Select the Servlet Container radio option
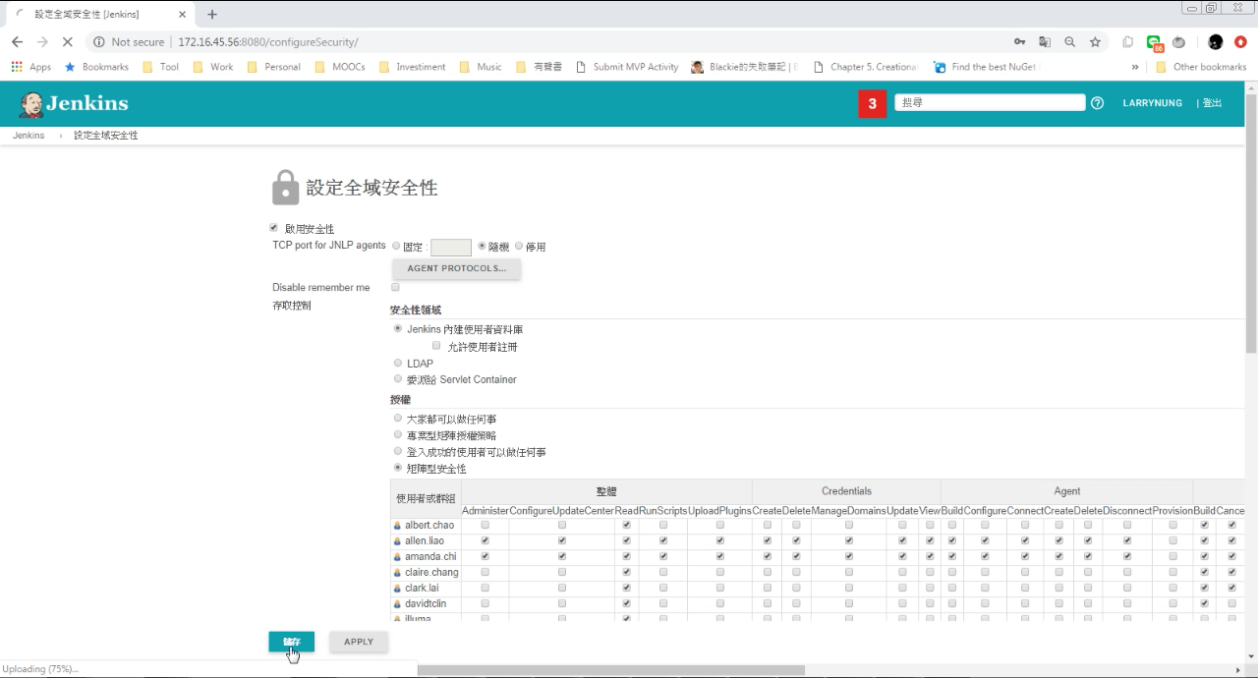 398,378
